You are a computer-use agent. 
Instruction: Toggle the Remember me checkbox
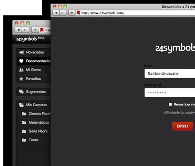click(171, 105)
